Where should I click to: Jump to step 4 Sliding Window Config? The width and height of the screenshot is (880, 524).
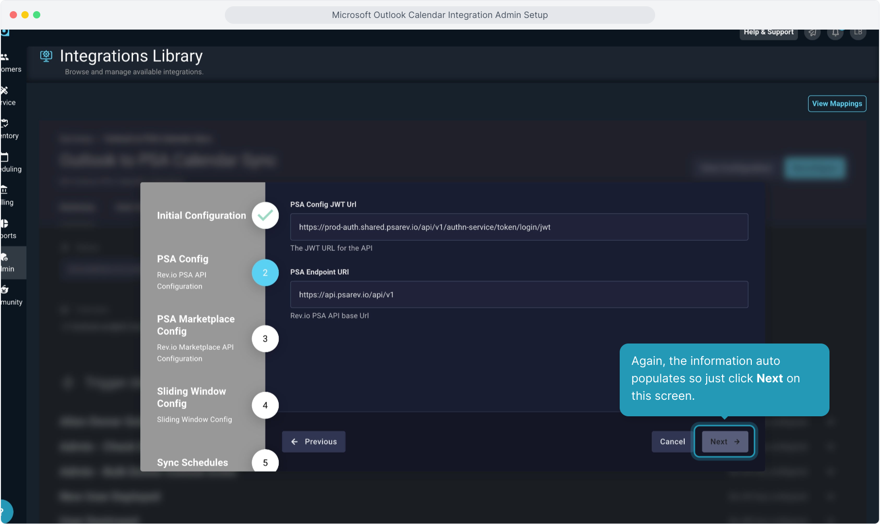tap(265, 405)
